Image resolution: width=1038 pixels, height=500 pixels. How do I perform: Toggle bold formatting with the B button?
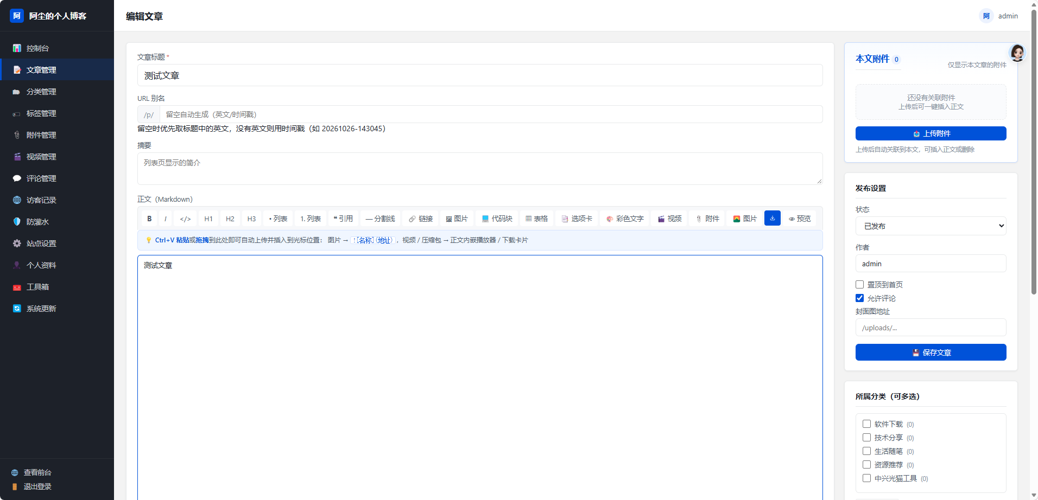pyautogui.click(x=149, y=219)
